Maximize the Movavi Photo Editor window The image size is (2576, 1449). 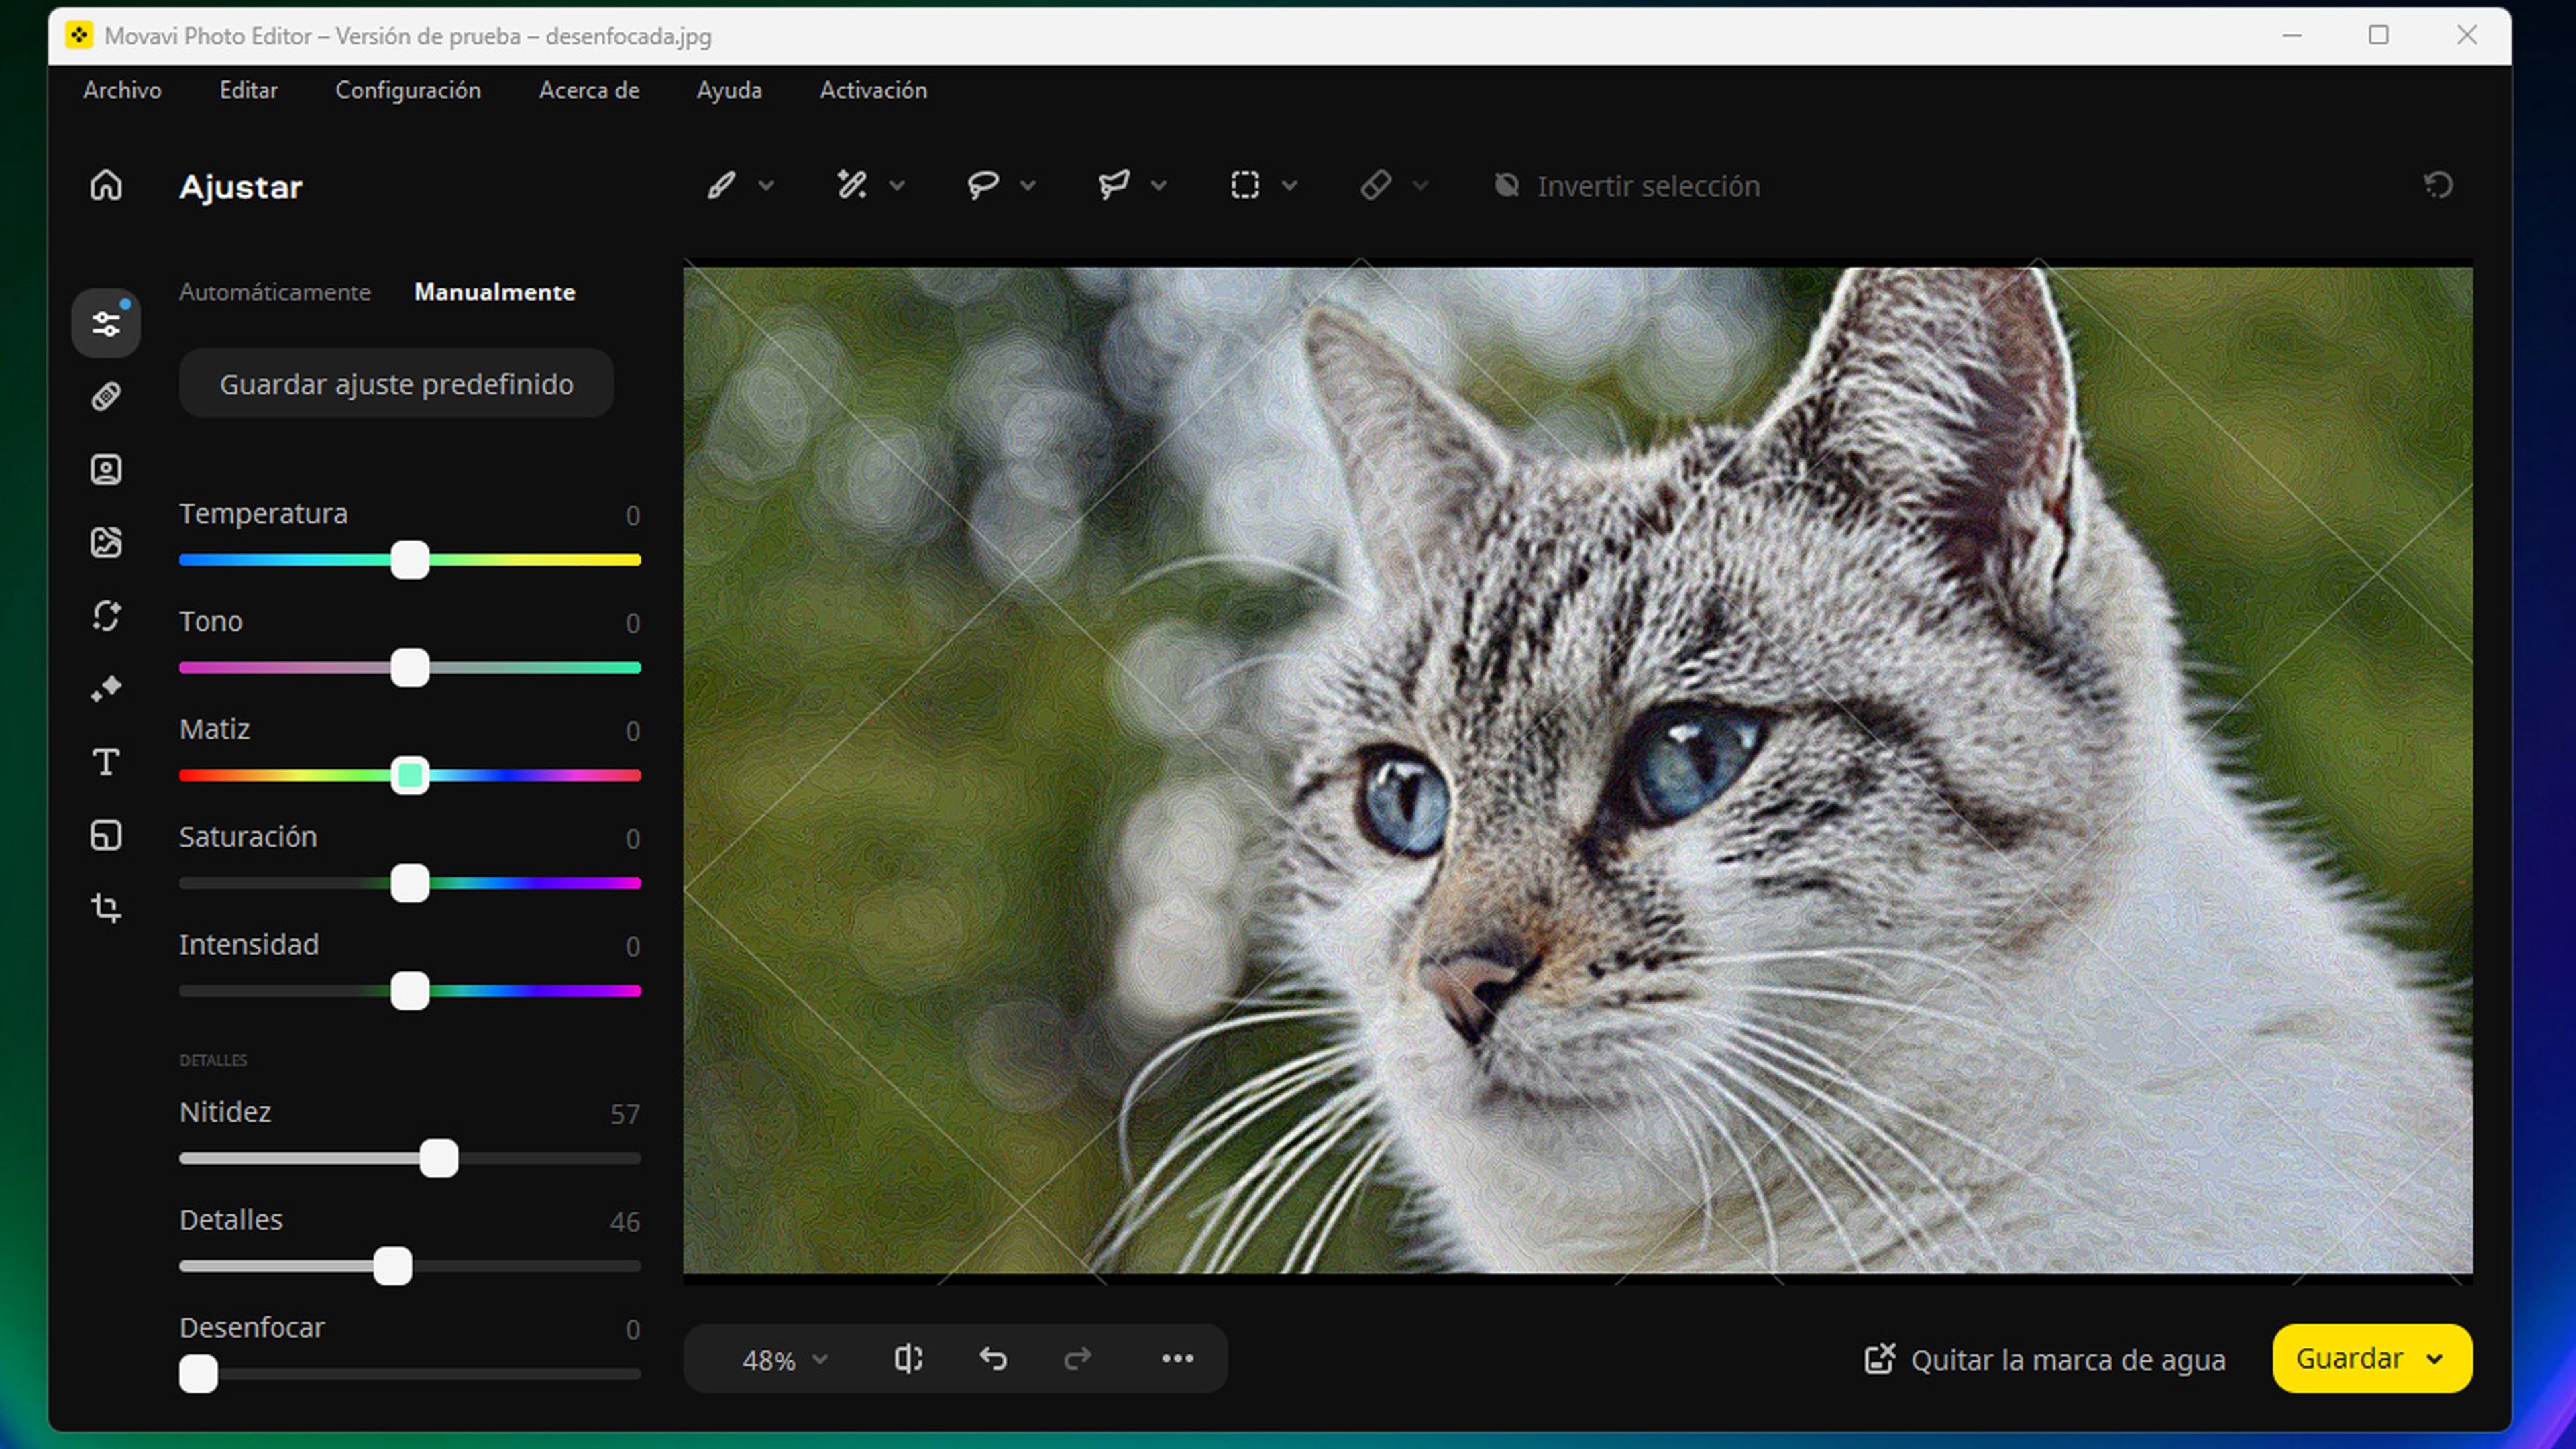pyautogui.click(x=2379, y=35)
